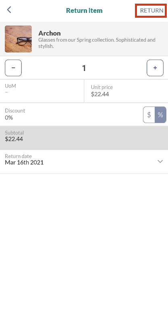The image size is (168, 332).
Task: Switch discount type to dollar amount
Action: pyautogui.click(x=149, y=115)
